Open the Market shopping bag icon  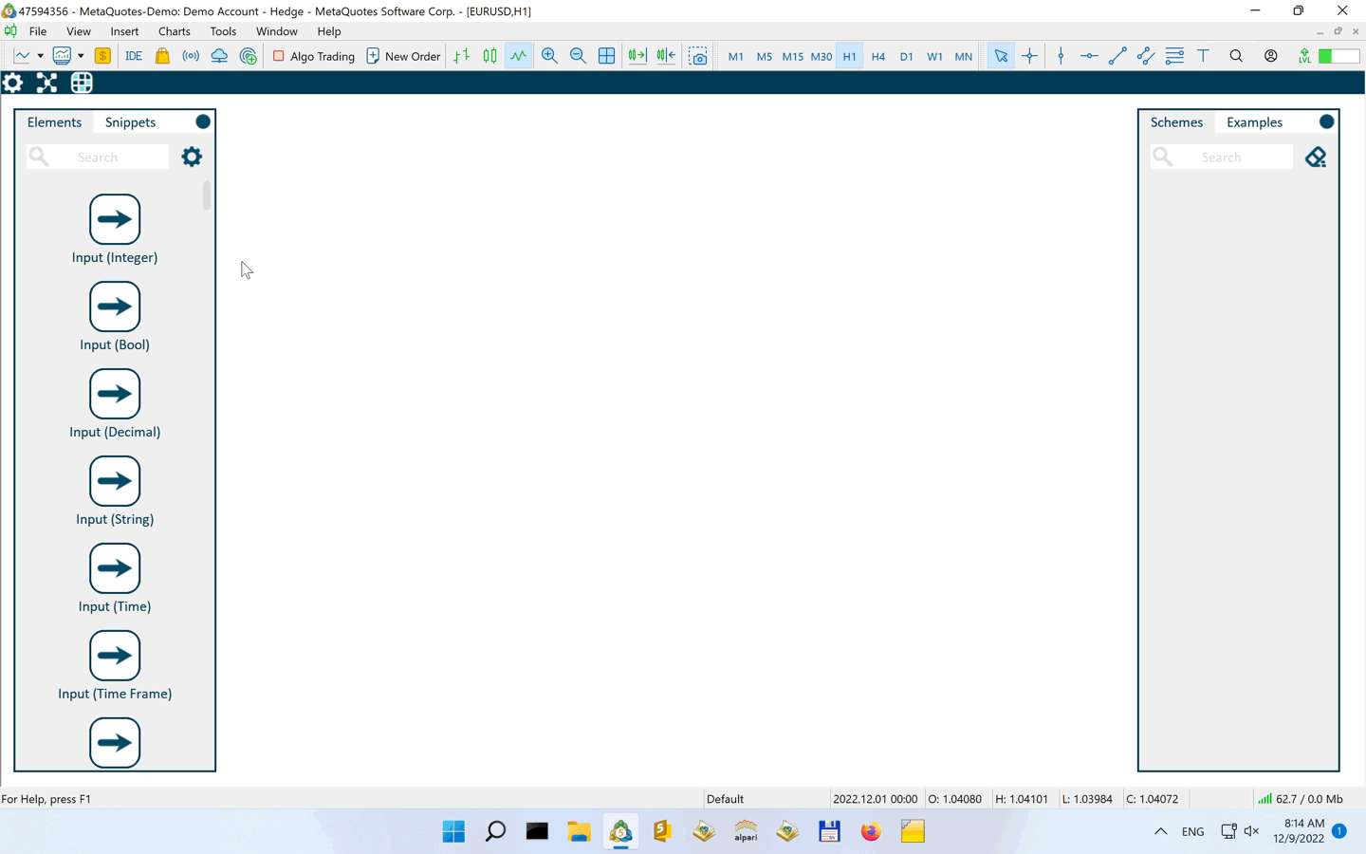point(162,56)
